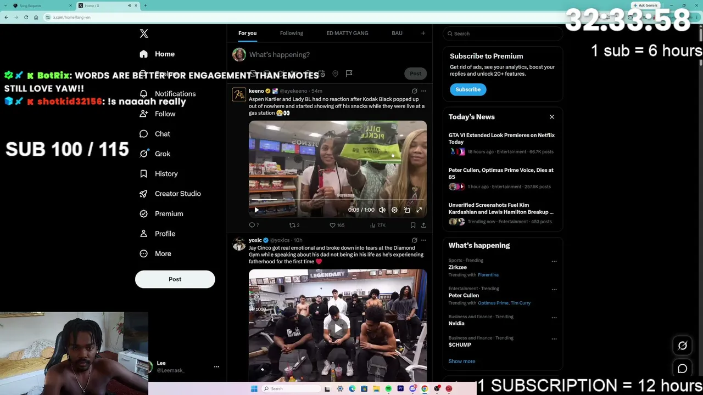Switch to the BAU tab

click(x=397, y=33)
